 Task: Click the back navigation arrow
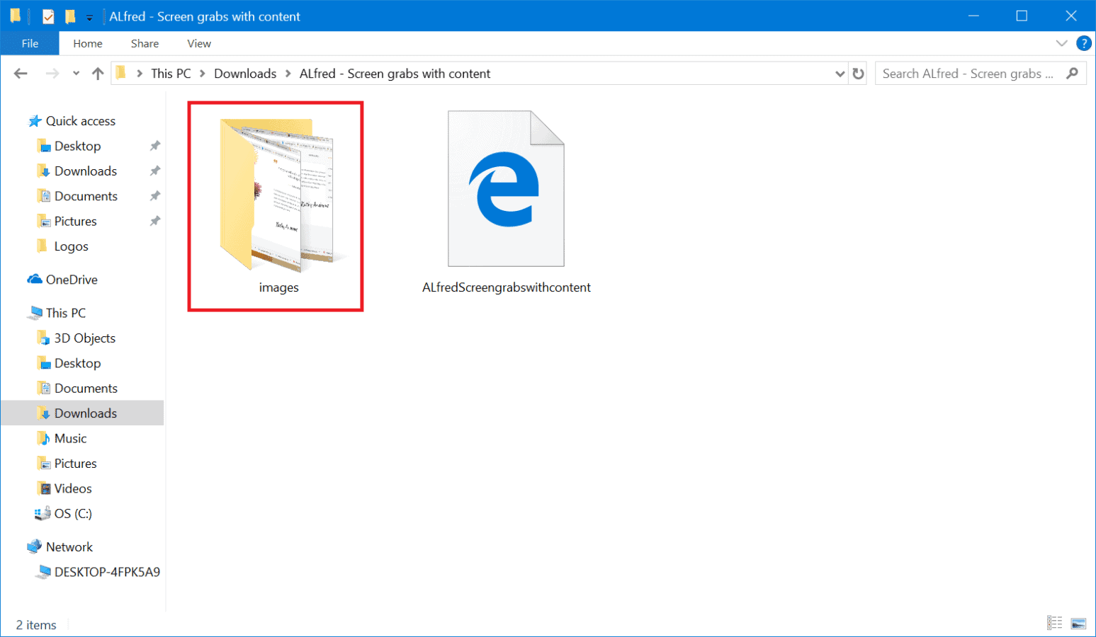tap(21, 73)
